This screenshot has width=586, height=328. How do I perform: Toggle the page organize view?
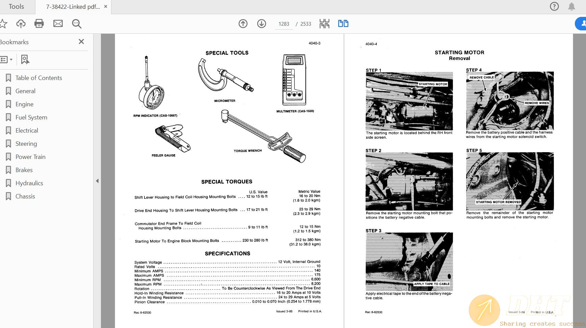[324, 24]
